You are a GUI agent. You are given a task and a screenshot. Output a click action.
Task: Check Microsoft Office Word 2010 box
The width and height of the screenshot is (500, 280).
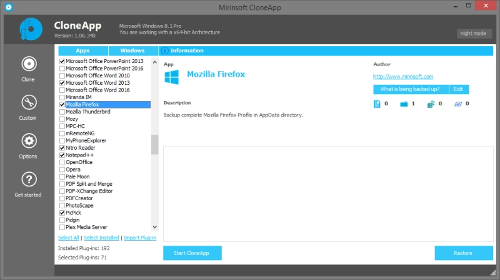62,75
